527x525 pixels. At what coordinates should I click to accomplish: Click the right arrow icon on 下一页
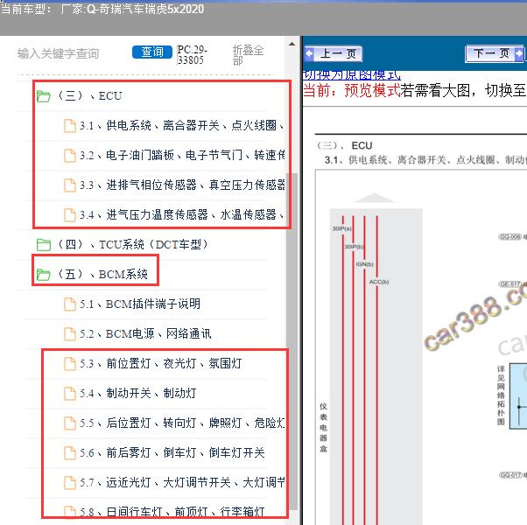click(519, 53)
